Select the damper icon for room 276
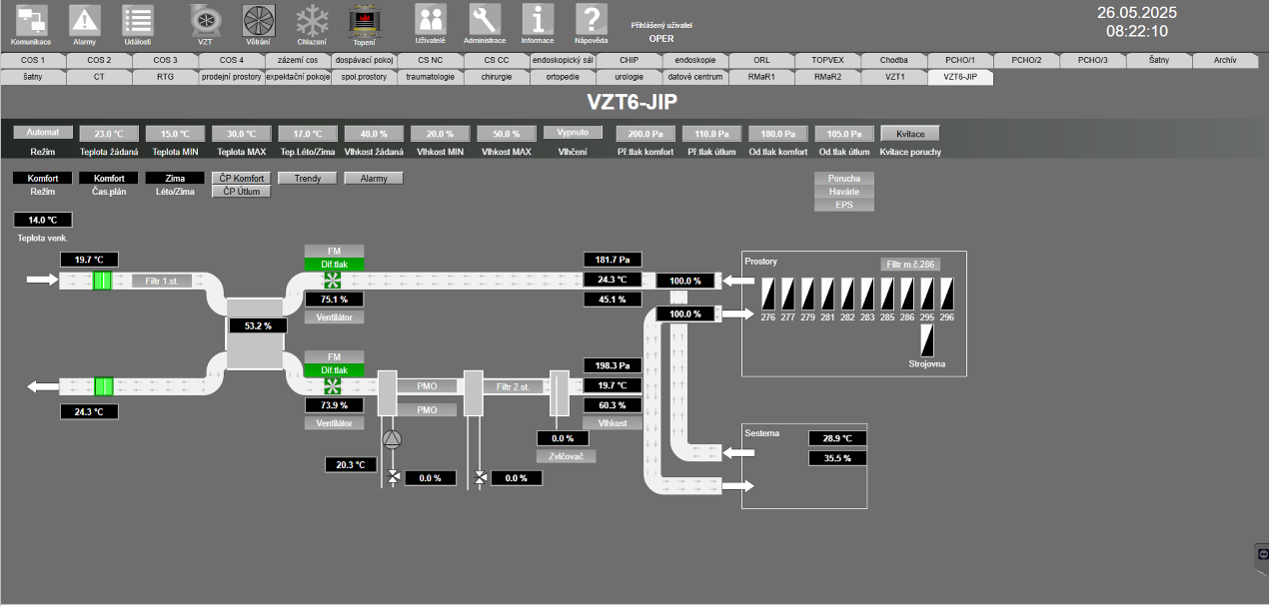Viewport: 1269px width, 606px height. coord(767,294)
